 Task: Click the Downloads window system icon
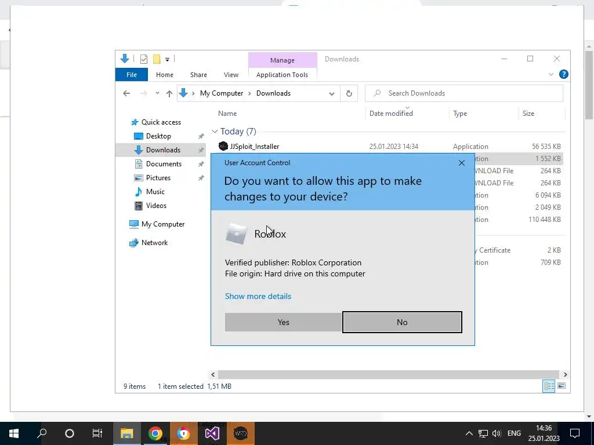124,59
